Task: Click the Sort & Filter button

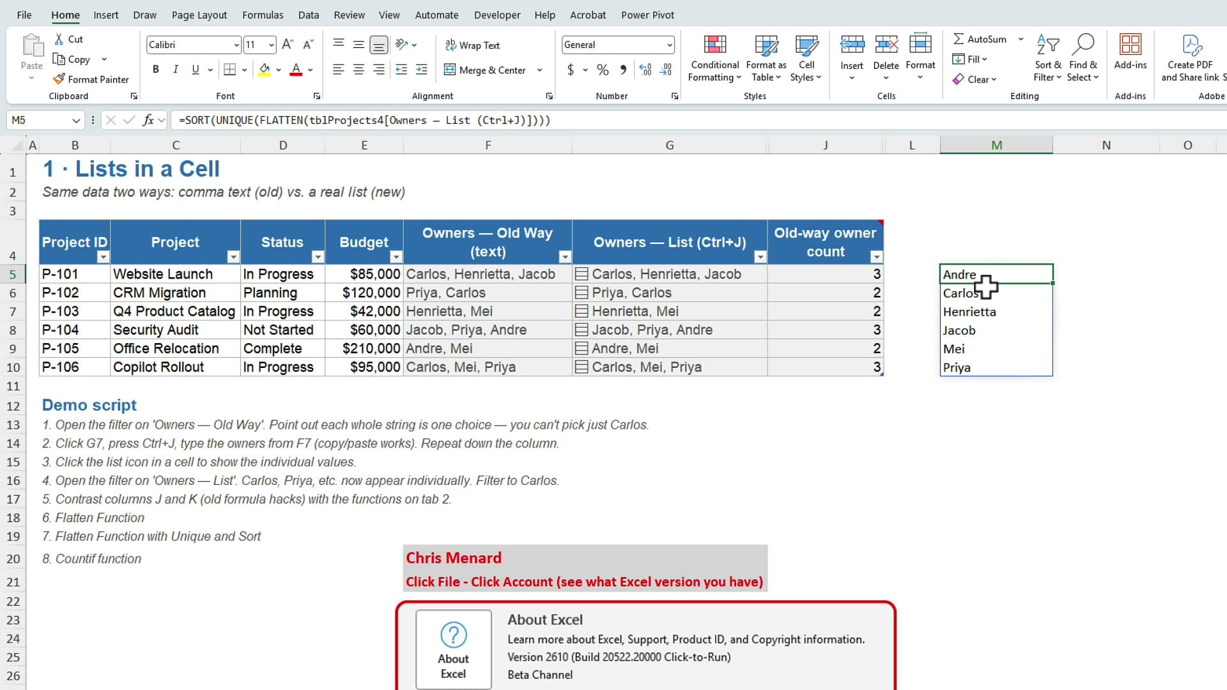Action: point(1047,57)
